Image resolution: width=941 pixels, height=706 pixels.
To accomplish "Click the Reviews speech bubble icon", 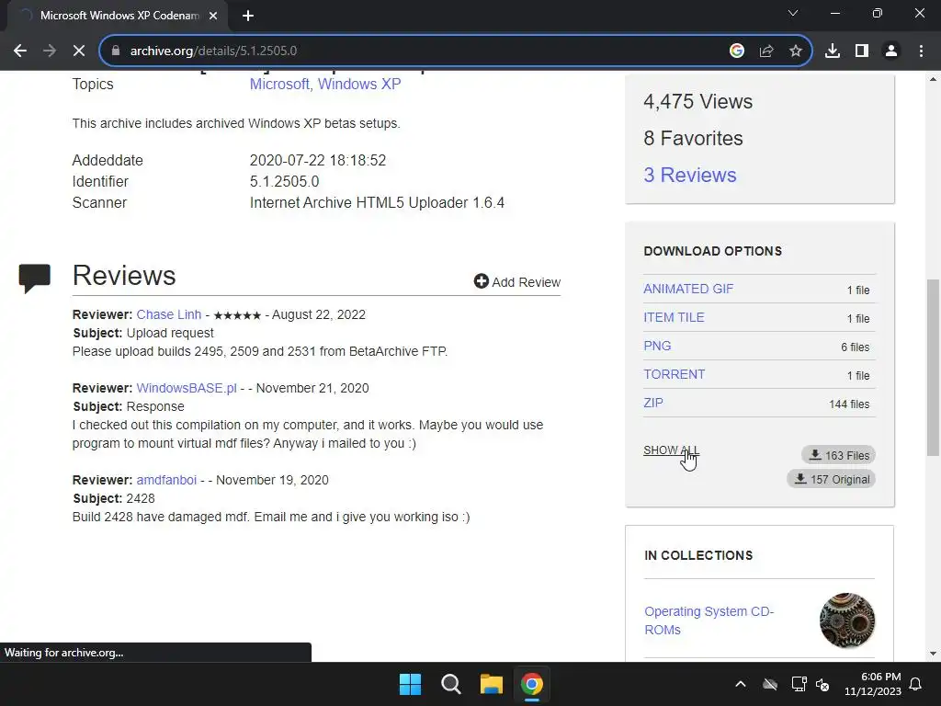I will pyautogui.click(x=34, y=278).
